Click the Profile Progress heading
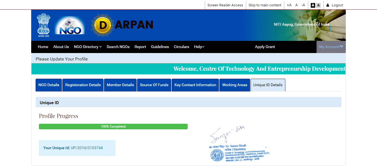The height and width of the screenshot is (166, 377). 59,116
